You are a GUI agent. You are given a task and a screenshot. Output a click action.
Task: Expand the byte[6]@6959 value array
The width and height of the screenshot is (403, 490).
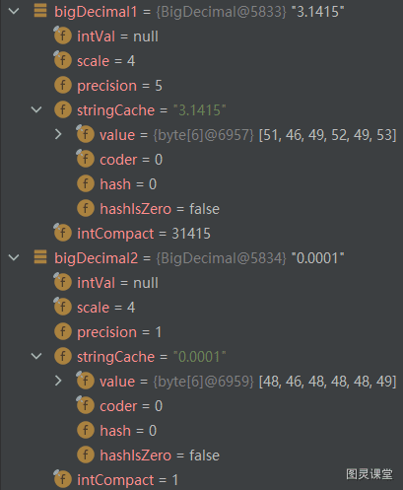coord(58,381)
